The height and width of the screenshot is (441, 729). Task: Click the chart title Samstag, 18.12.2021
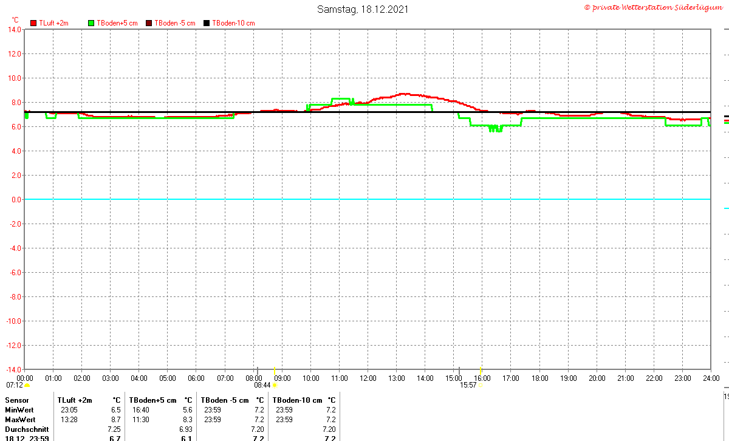(x=363, y=9)
